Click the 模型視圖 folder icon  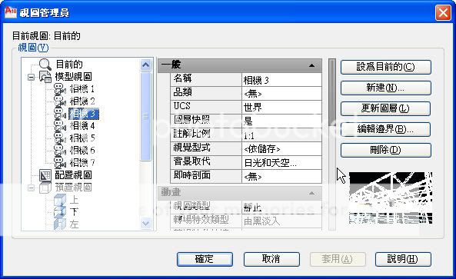[45, 77]
